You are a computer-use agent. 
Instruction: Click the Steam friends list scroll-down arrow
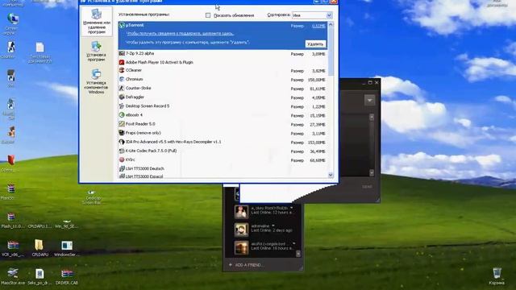coord(298,254)
